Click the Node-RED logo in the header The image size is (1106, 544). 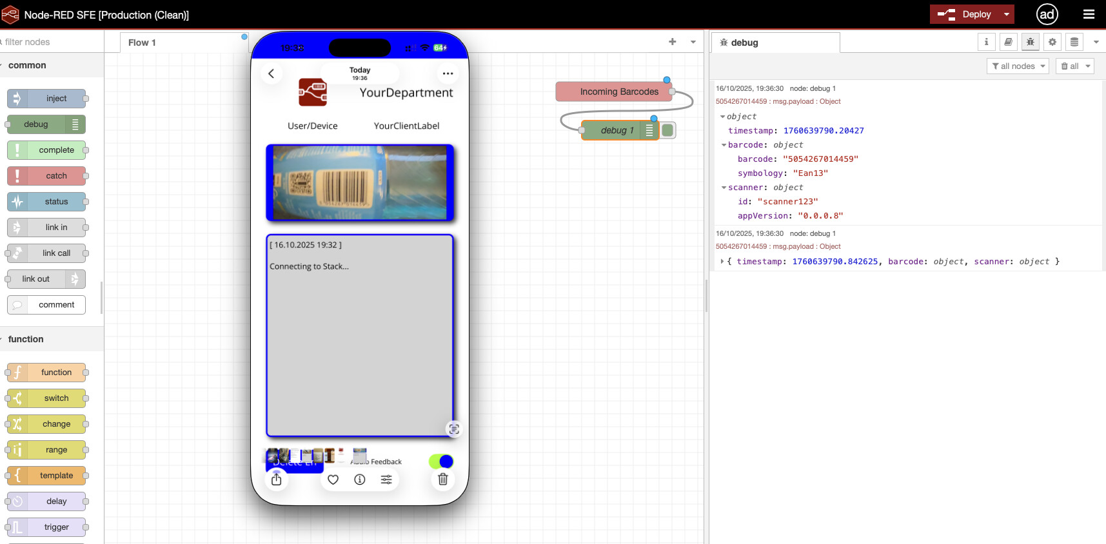pyautogui.click(x=10, y=14)
